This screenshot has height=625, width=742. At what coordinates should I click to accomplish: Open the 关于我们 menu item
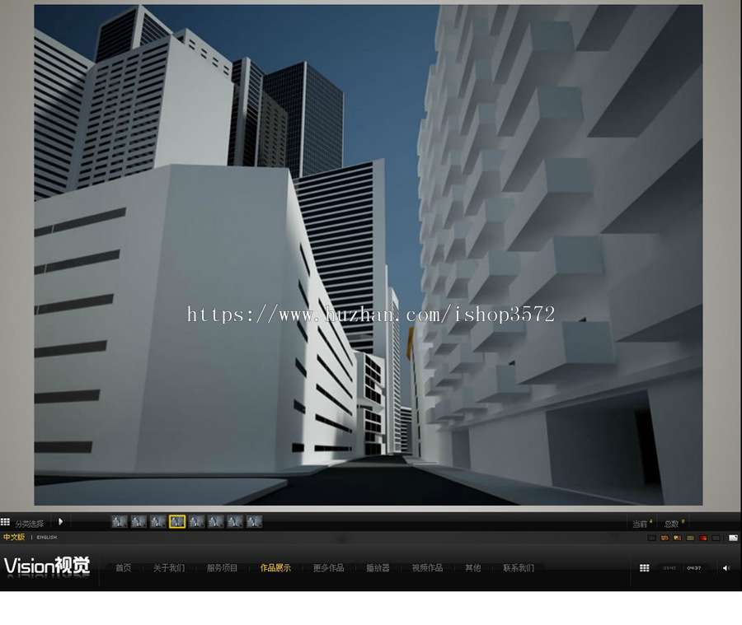pos(169,568)
